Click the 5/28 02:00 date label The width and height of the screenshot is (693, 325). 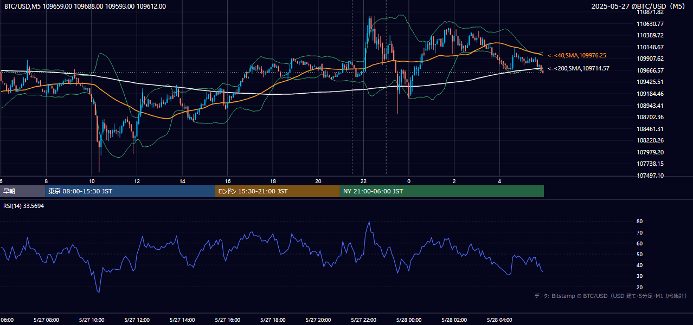[454, 320]
